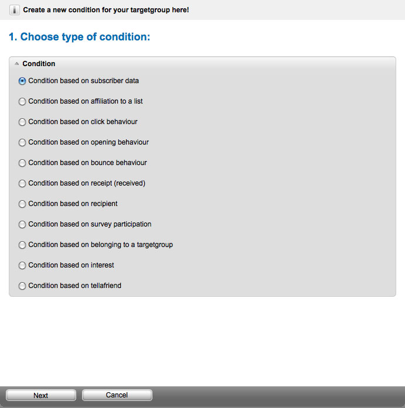Image resolution: width=405 pixels, height=408 pixels.
Task: Select condition based on survey participation
Action: click(x=22, y=225)
